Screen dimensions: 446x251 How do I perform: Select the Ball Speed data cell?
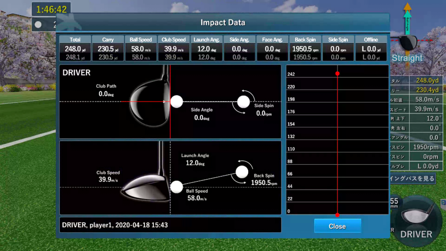click(x=141, y=48)
